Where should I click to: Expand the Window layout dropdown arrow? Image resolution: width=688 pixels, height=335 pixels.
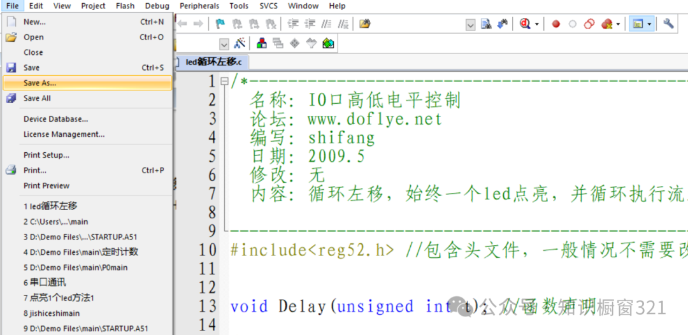tap(649, 24)
